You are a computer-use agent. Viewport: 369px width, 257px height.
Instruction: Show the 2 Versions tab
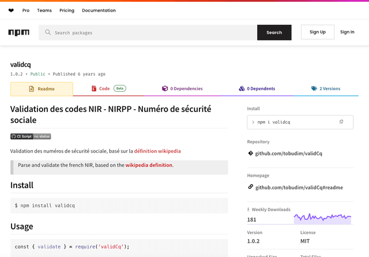326,89
